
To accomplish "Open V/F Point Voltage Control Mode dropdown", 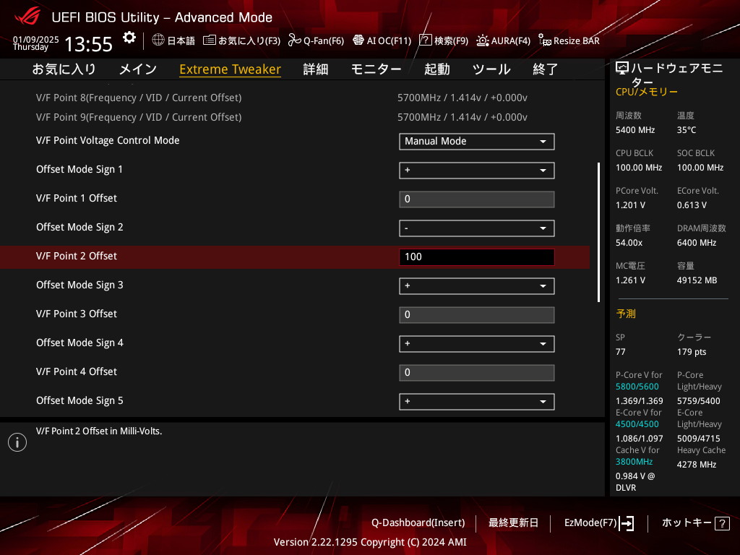I will pyautogui.click(x=476, y=142).
